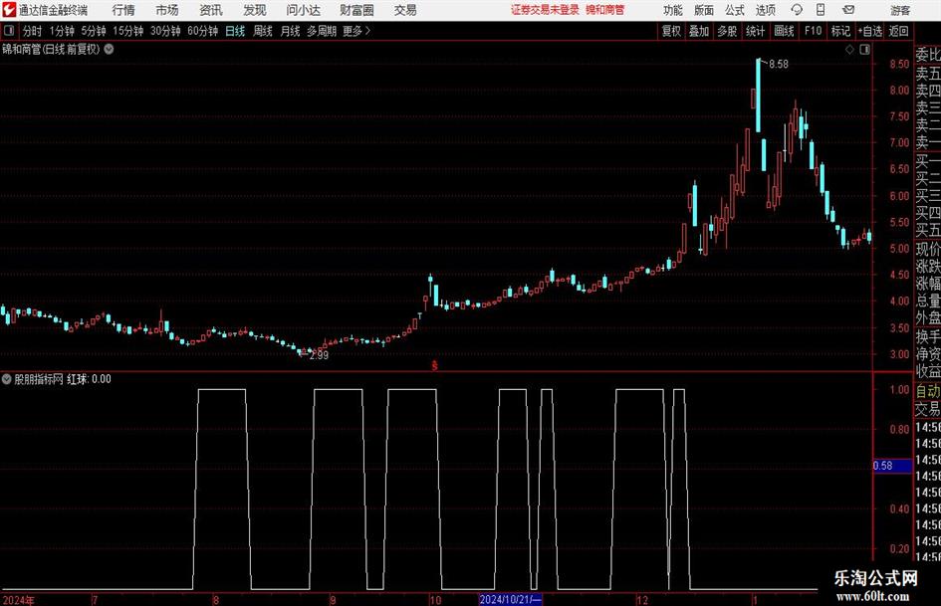Viewport: 941px width, 606px height.
Task: Switch to 1分钟 period tab
Action: [62, 31]
